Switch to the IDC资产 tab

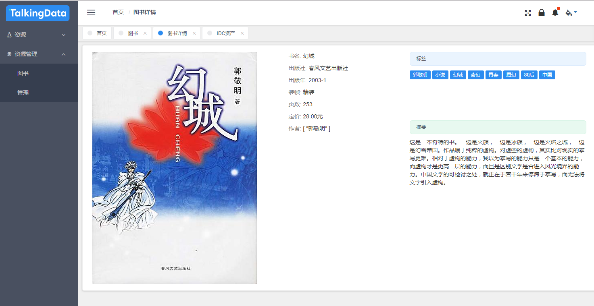point(226,33)
